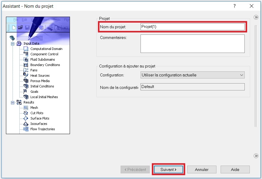Click the Tools menu in preview image
This screenshot has height=179, width=262.
tap(57, 20)
